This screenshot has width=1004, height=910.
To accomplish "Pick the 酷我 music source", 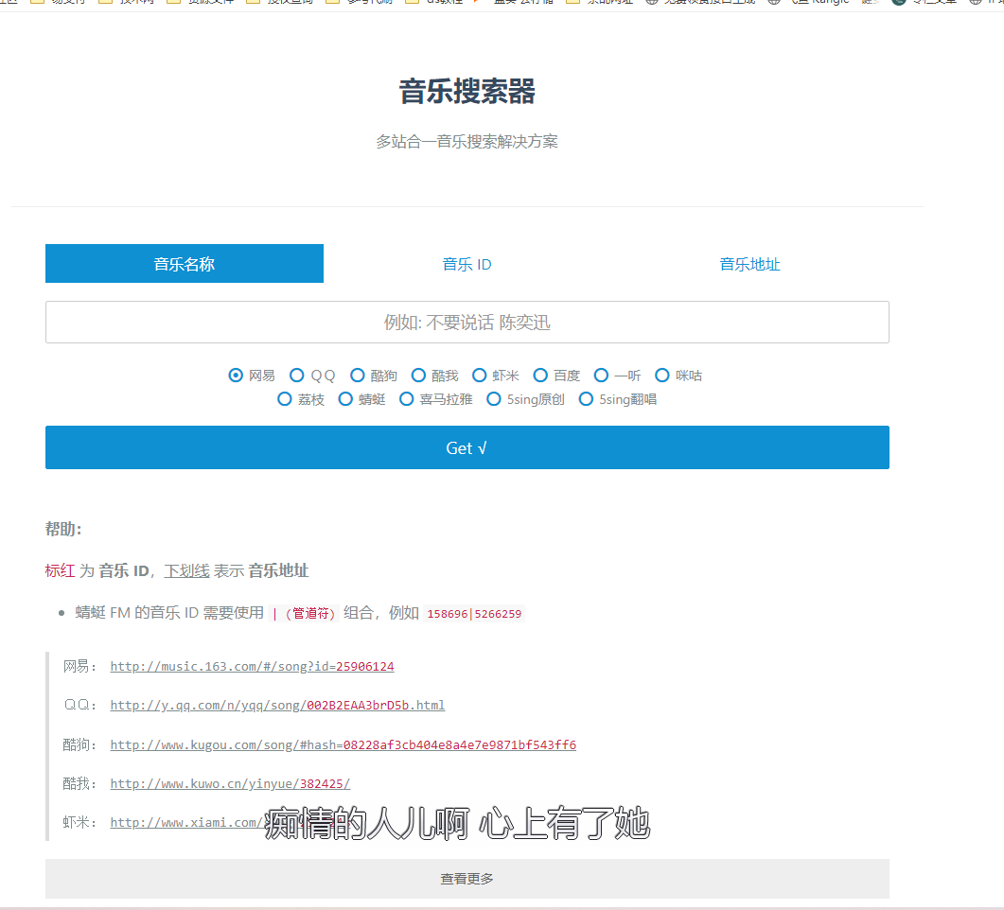I will tap(418, 376).
